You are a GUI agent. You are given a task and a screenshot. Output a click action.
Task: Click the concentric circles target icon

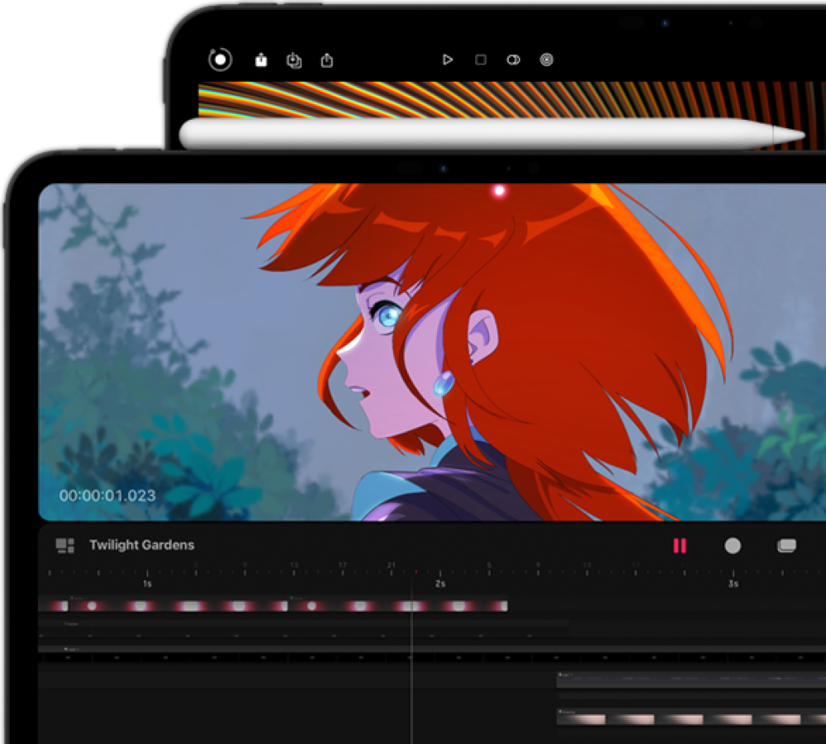coord(546,60)
